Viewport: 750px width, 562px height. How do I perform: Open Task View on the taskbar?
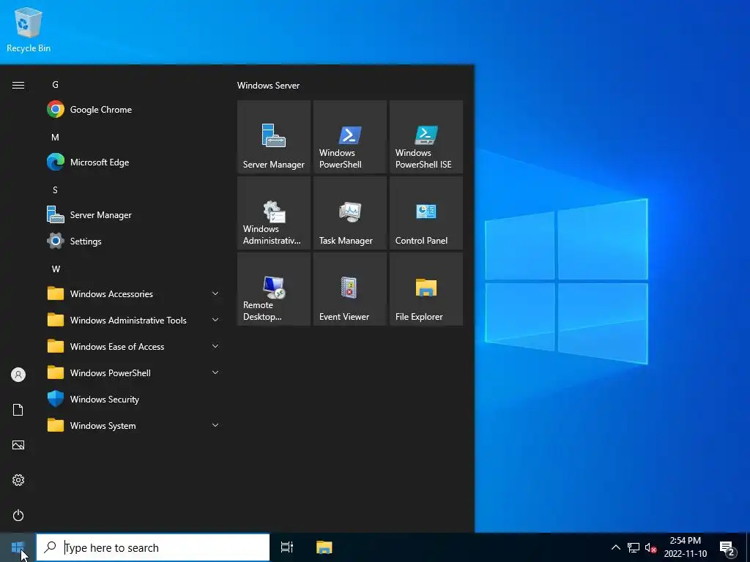coord(287,547)
